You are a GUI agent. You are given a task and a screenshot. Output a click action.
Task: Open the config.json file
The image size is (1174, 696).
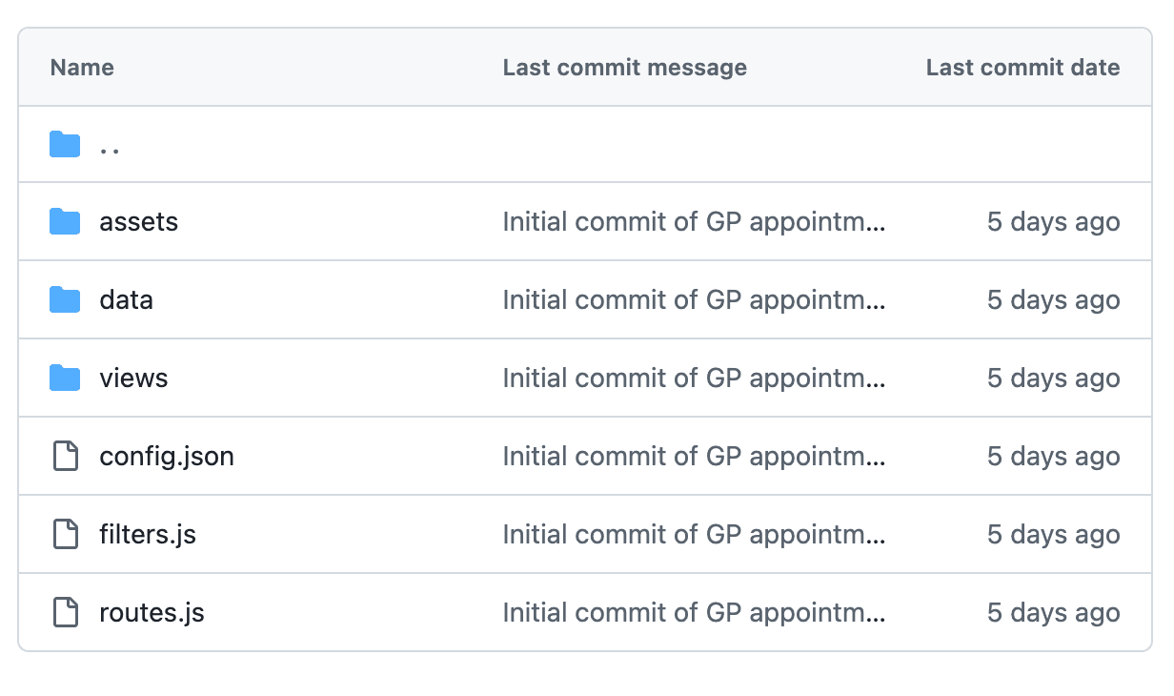pyautogui.click(x=167, y=457)
